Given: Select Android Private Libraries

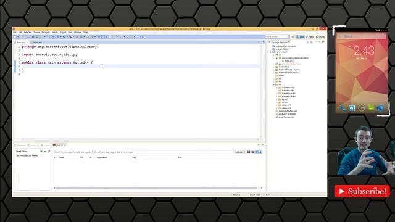Looking at the screenshot, I should pyautogui.click(x=289, y=70).
